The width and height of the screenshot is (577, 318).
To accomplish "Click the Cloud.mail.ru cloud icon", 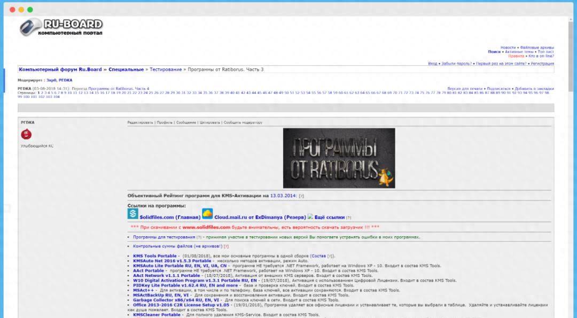I will (x=207, y=214).
